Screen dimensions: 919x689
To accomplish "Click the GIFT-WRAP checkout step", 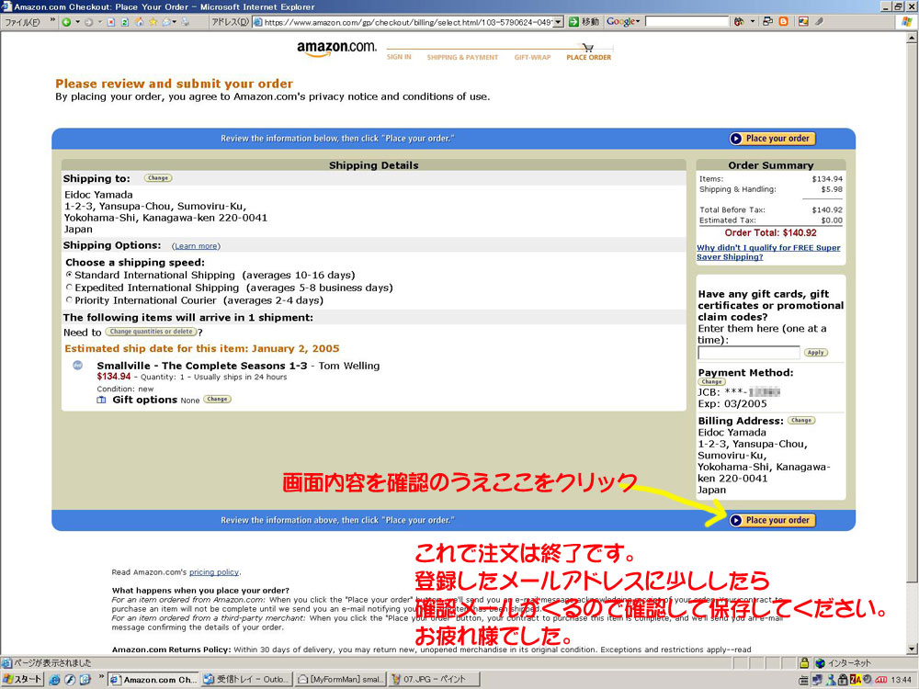I will click(x=532, y=57).
